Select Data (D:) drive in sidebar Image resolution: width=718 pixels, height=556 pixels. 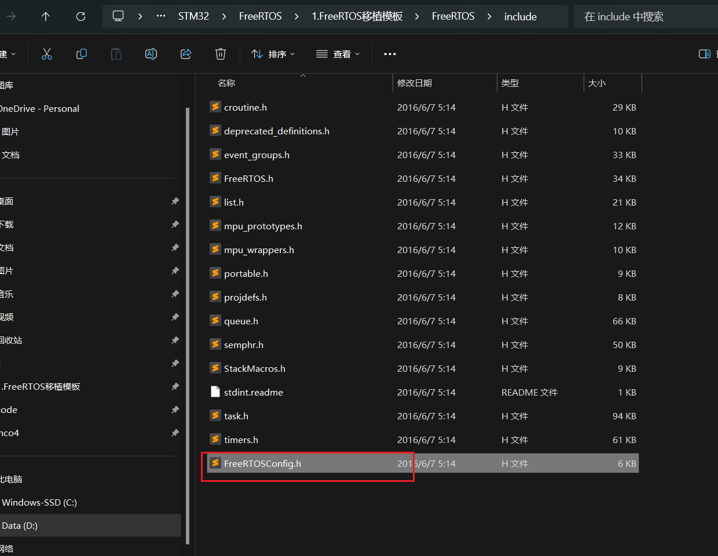20,525
